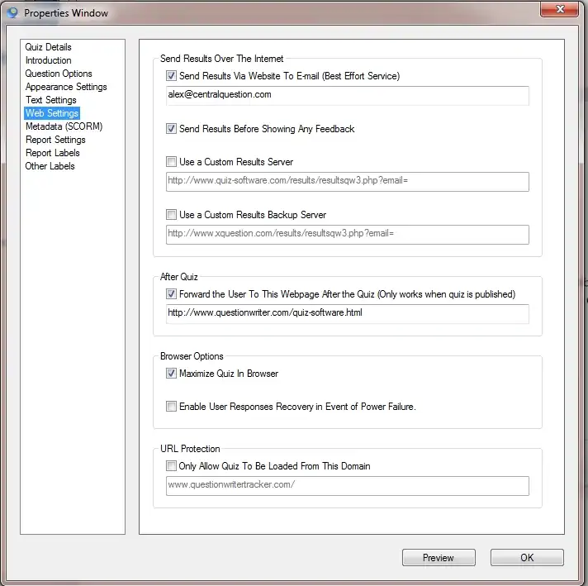Click the forward webpage URL field

point(347,313)
